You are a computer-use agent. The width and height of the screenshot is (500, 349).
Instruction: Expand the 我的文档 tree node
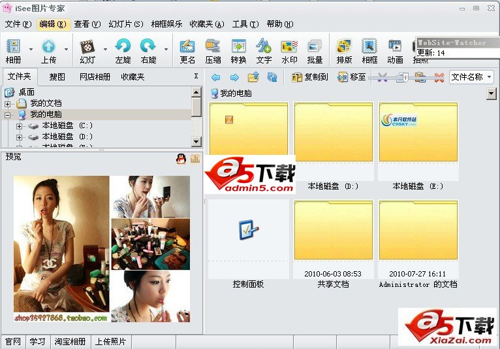pos(8,104)
